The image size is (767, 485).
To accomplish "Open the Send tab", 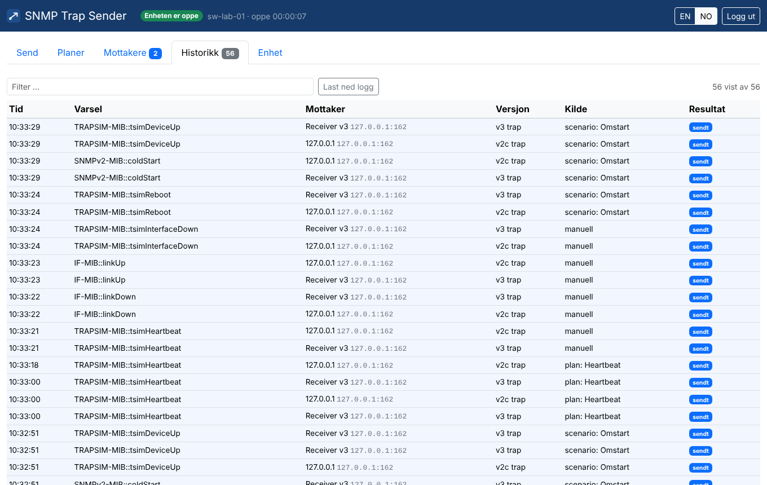I will 27,52.
